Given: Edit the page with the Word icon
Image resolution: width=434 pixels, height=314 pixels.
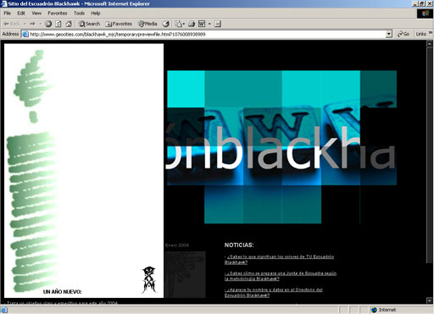Looking at the screenshot, I should [202, 24].
